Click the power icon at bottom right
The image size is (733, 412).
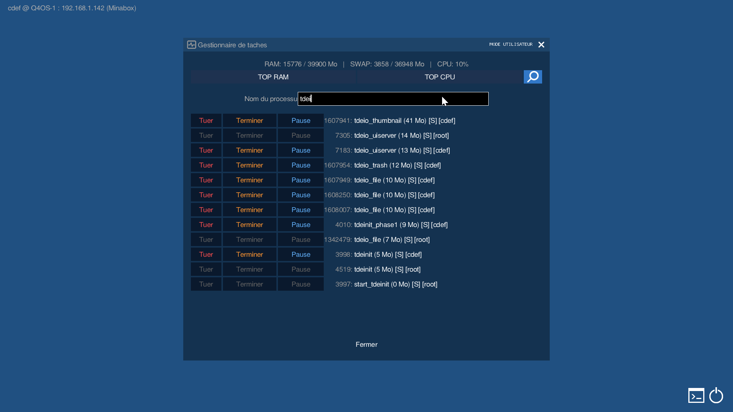pos(716,395)
